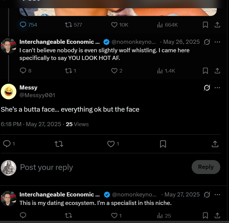The height and width of the screenshot is (223, 229).
Task: Open replies on the post with 754 comments
Action: click(28, 25)
